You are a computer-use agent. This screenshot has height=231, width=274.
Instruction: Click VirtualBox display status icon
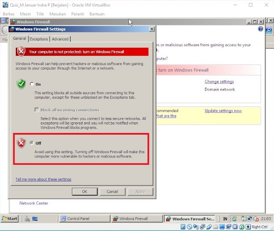(x=222, y=227)
